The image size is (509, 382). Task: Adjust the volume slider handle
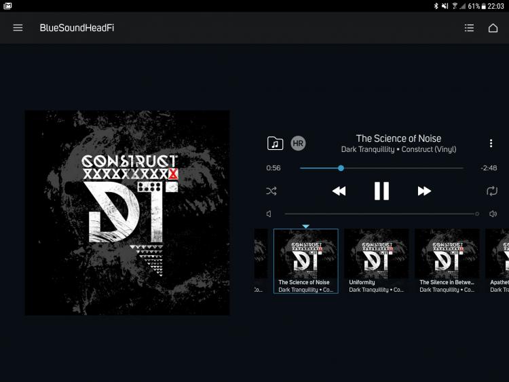coord(477,214)
